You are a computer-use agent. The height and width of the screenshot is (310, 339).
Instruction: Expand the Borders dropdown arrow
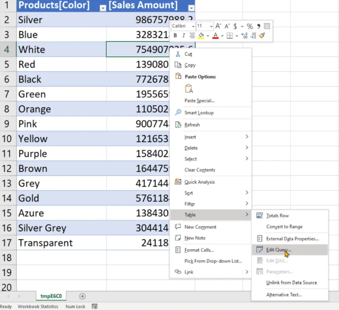pyautogui.click(x=237, y=36)
